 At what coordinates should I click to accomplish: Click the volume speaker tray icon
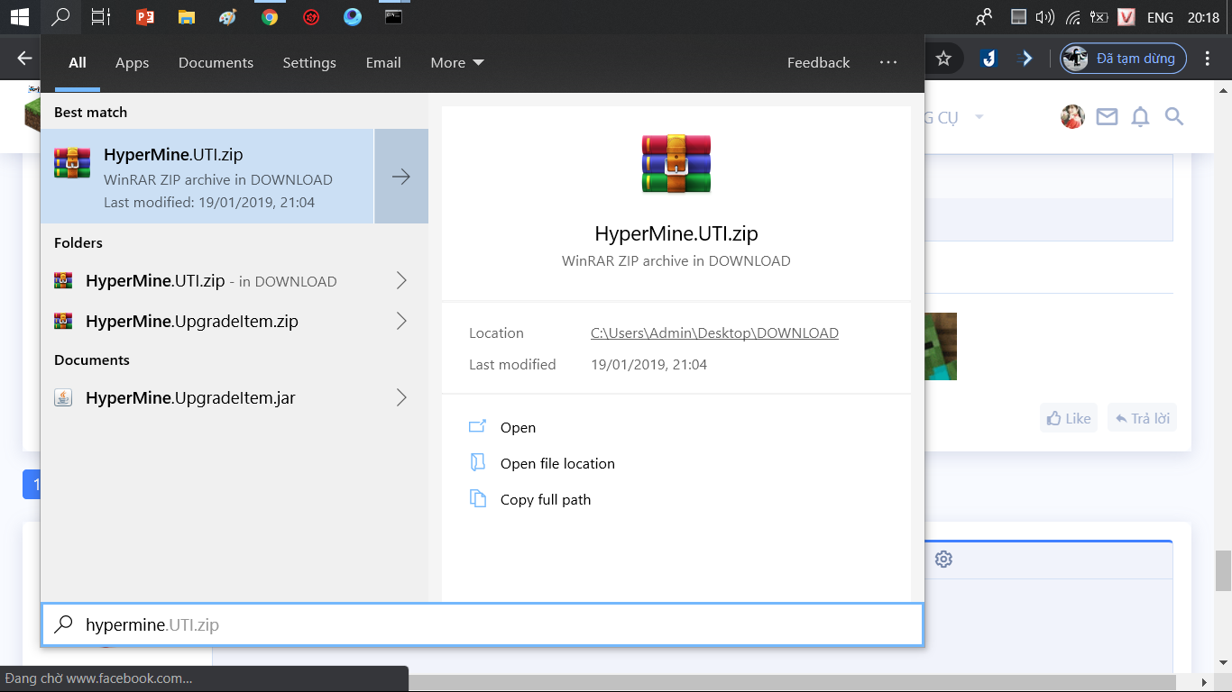click(x=1044, y=17)
